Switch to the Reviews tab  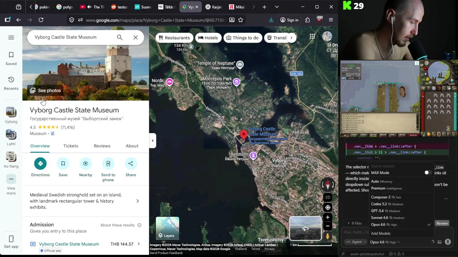(102, 146)
